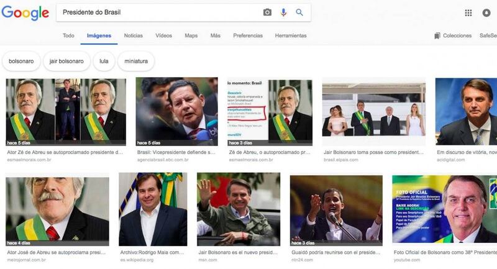Filter by the bolsonaro chip
Image resolution: width=497 pixels, height=269 pixels.
coord(21,62)
